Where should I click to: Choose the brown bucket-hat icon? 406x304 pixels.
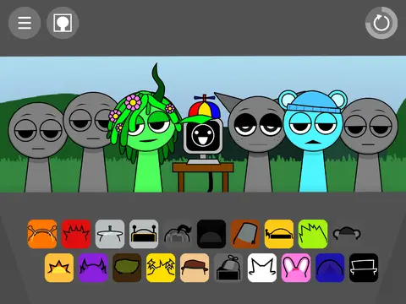pyautogui.click(x=245, y=234)
